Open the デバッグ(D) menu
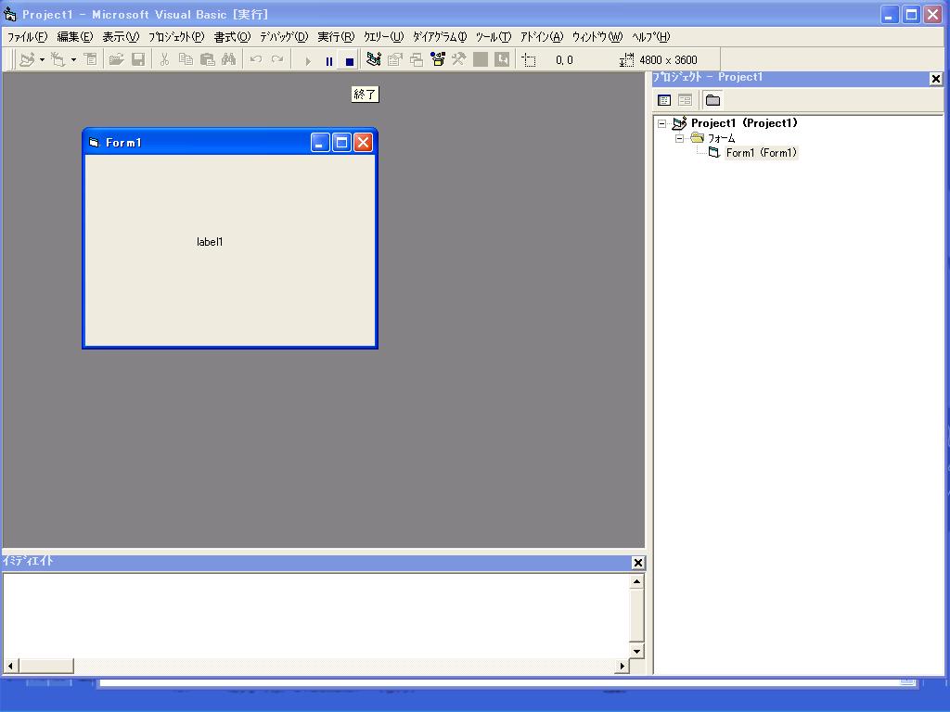 [x=284, y=37]
